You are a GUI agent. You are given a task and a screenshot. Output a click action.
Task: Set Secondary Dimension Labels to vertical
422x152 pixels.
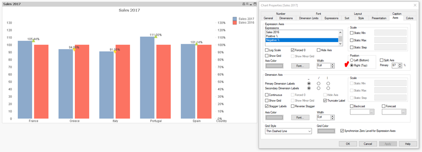coord(328,88)
